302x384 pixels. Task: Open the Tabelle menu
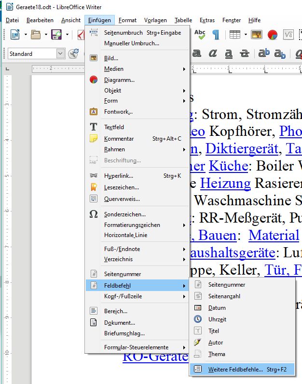pyautogui.click(x=183, y=20)
